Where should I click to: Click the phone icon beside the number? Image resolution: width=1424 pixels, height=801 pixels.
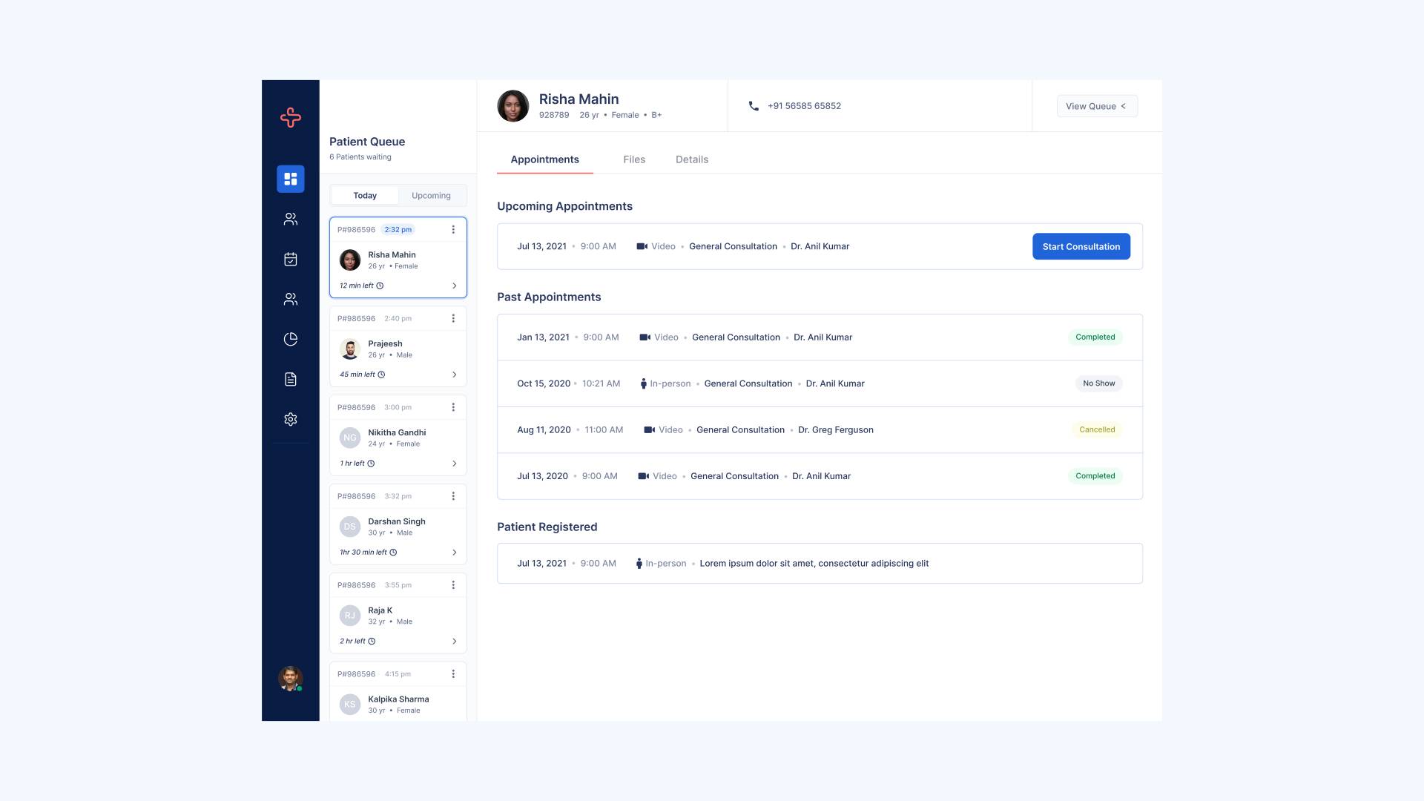753,105
